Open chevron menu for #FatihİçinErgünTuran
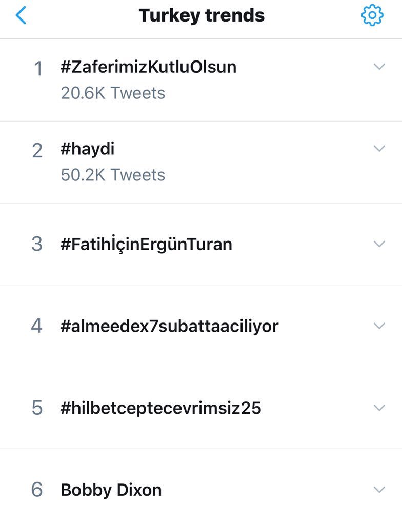 point(379,244)
